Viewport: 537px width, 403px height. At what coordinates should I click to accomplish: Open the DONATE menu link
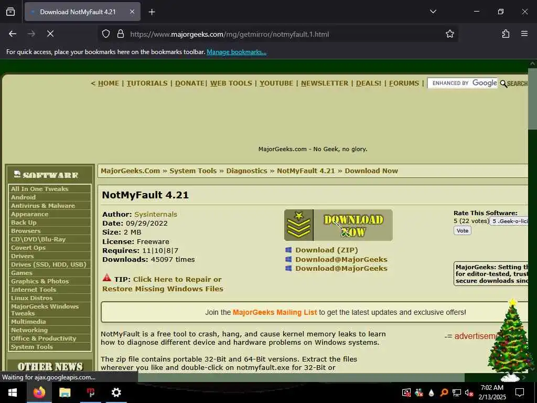190,83
